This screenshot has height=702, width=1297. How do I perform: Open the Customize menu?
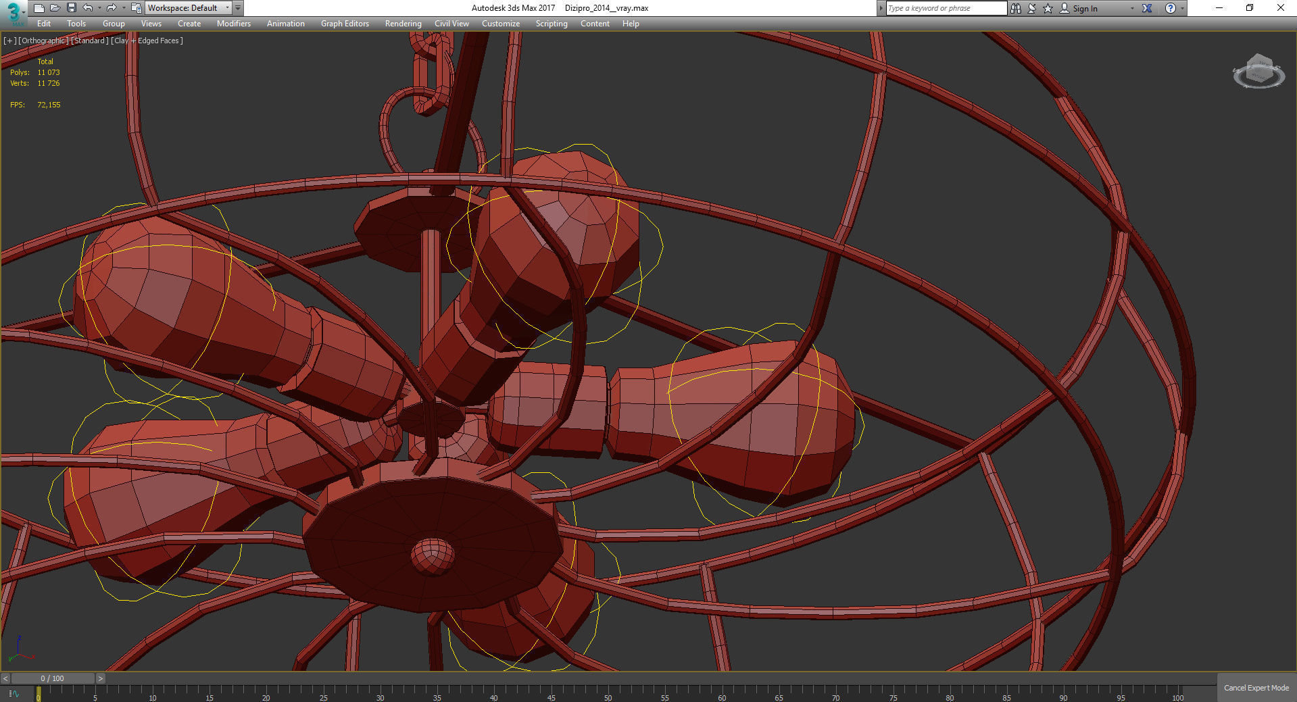pyautogui.click(x=501, y=24)
